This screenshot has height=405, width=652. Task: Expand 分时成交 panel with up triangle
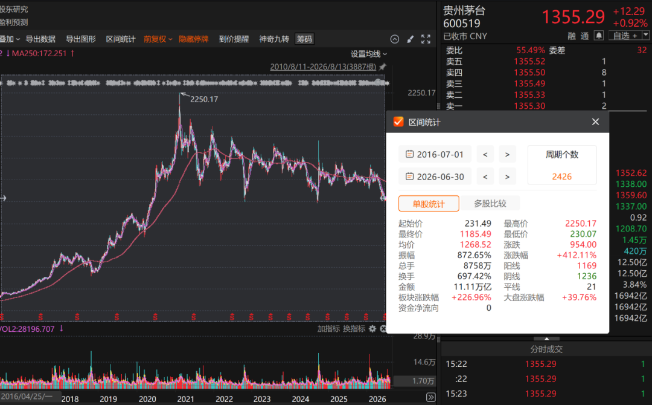[546, 339]
